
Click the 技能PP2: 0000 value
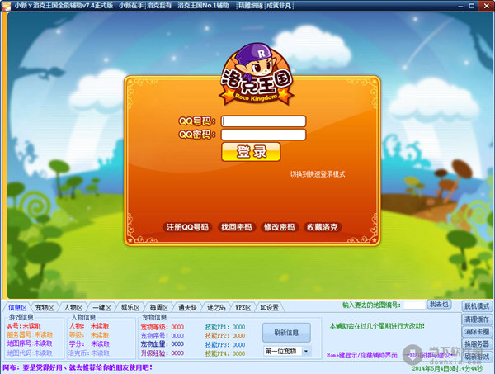click(225, 335)
